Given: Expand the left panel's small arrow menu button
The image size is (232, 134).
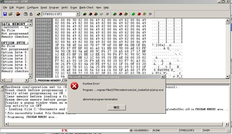Looking at the screenshot, I should (28, 20).
